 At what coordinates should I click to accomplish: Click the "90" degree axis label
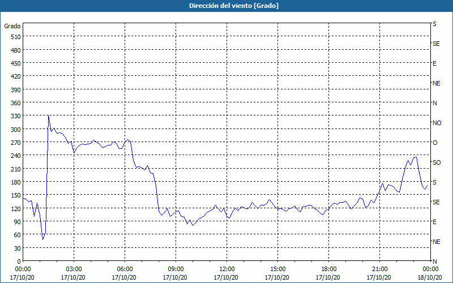(x=18, y=222)
